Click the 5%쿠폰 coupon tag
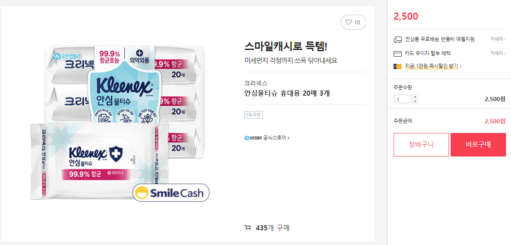Screen dimensions: 511x245 tap(254, 115)
